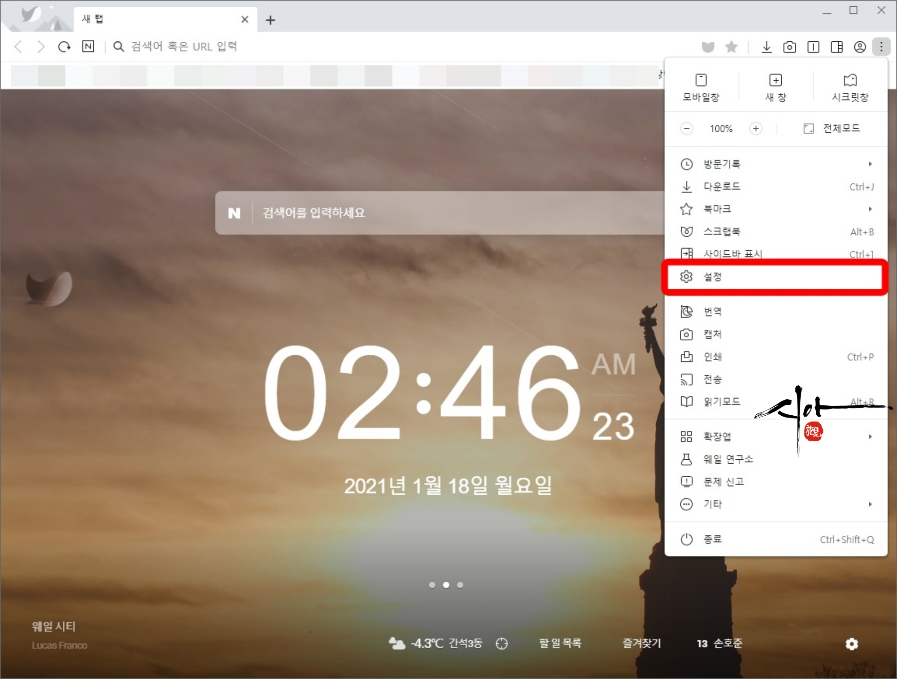897x679 pixels.
Task: Toggle 전체모드 fullscreen mode
Action: click(x=832, y=129)
